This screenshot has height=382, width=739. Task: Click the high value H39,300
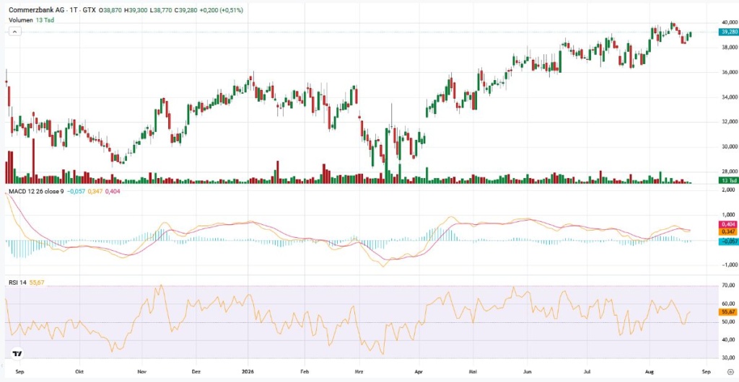tap(137, 10)
